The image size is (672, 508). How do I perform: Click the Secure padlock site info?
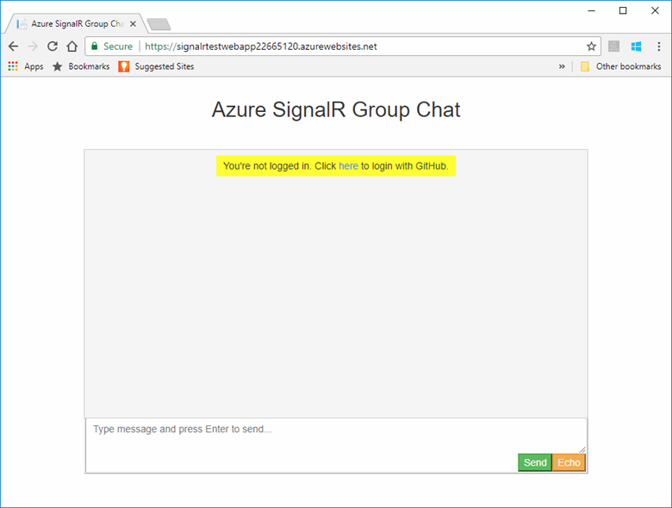point(111,46)
